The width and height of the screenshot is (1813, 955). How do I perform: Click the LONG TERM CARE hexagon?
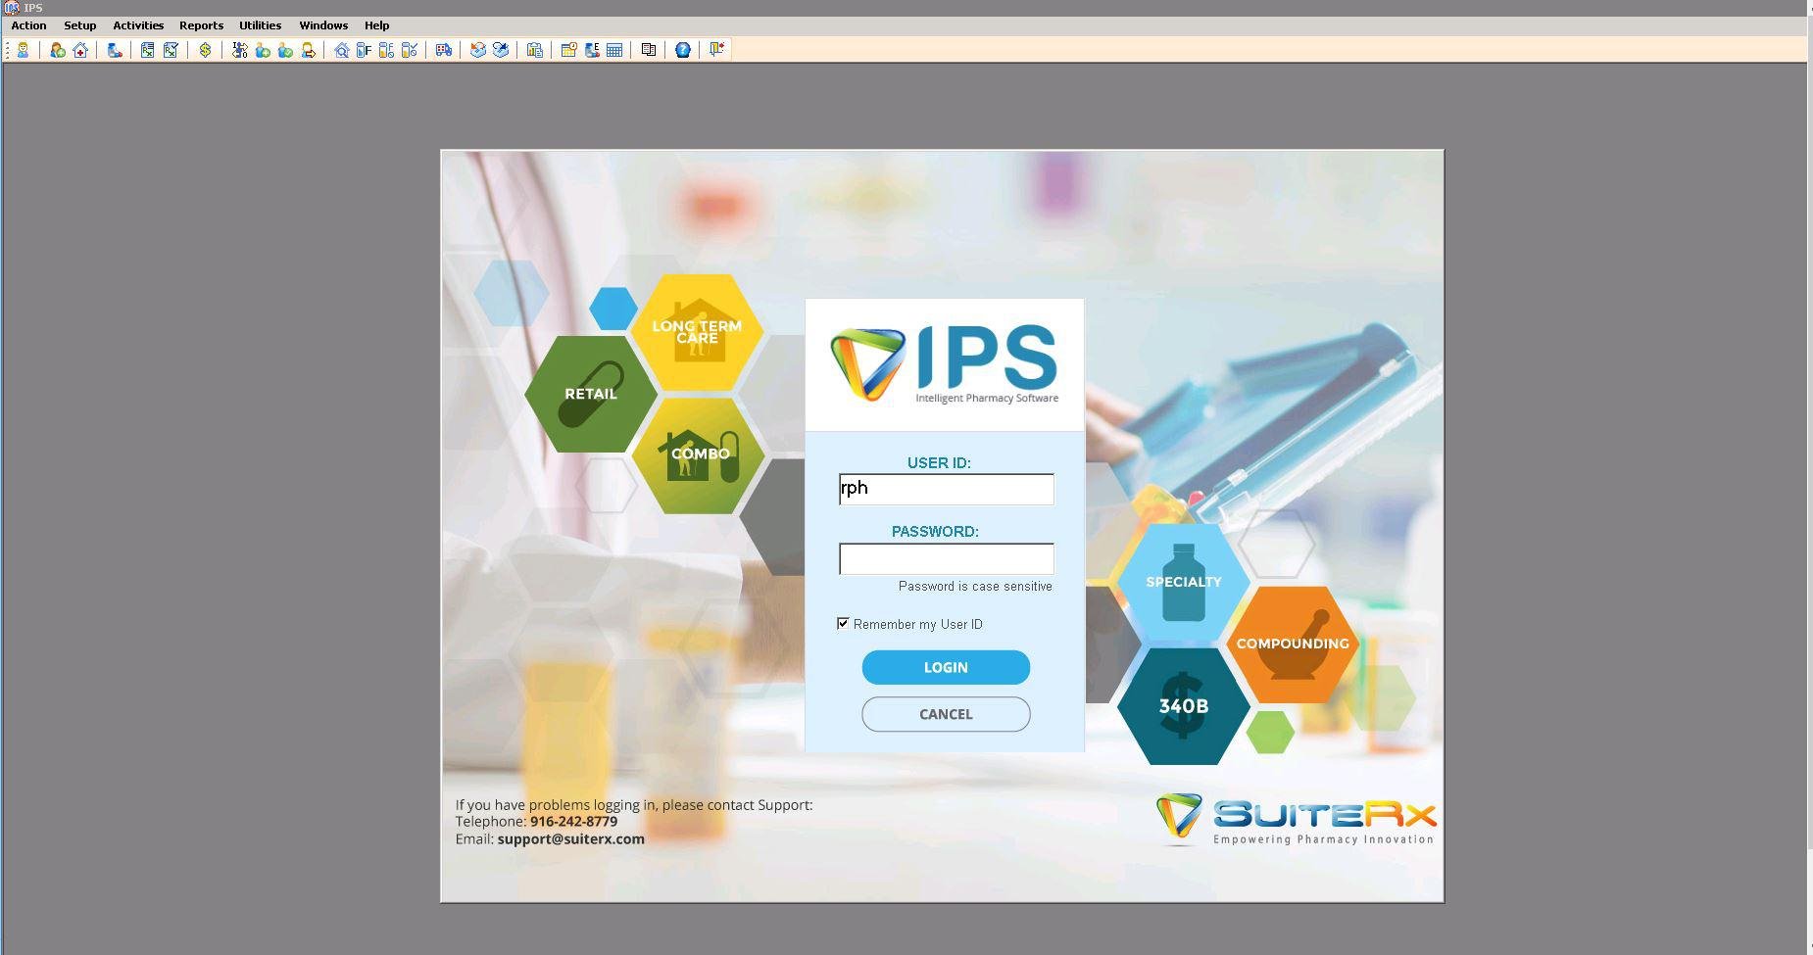point(697,332)
